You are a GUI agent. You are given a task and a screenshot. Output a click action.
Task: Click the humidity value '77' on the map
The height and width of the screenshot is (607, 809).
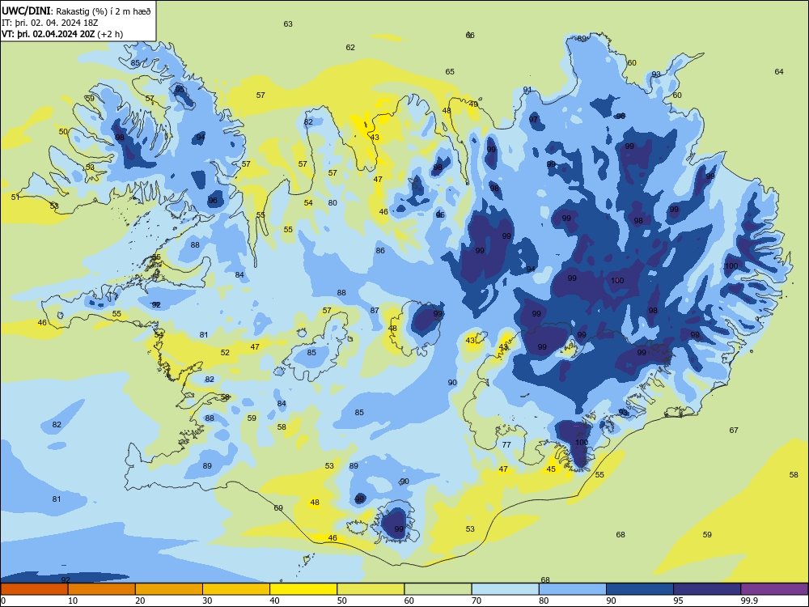click(x=506, y=444)
